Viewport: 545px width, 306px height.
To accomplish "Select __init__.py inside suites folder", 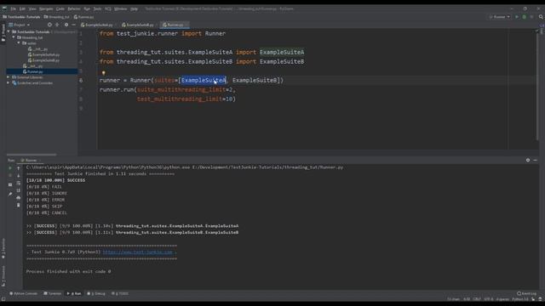I will [37, 49].
